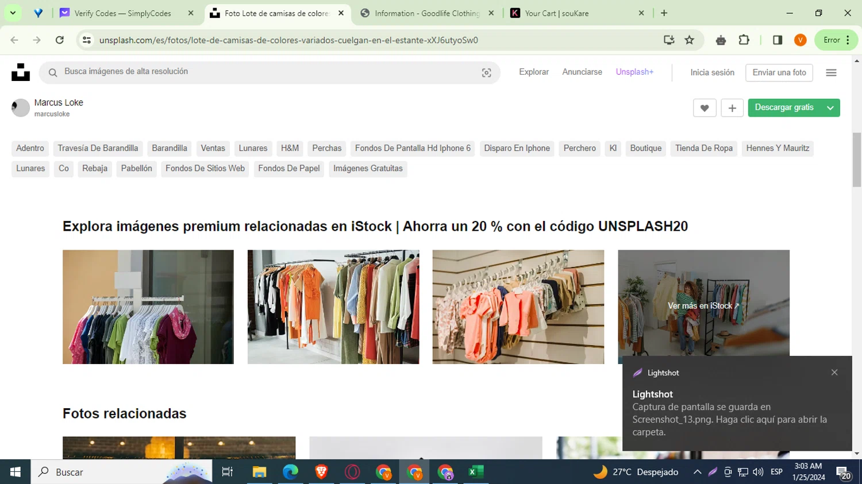Select the Rebaja tag
The width and height of the screenshot is (862, 484).
(x=95, y=168)
